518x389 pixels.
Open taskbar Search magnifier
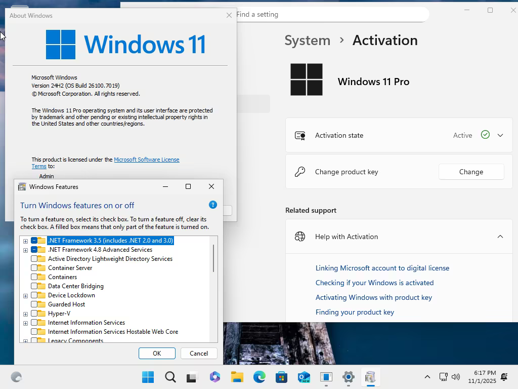pyautogui.click(x=170, y=377)
